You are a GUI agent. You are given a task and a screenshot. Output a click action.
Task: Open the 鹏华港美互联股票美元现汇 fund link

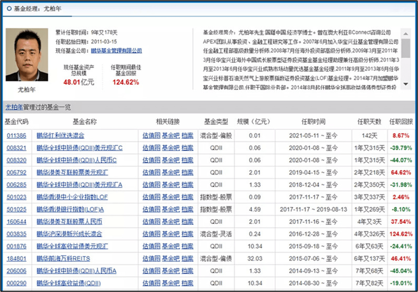click(x=72, y=173)
